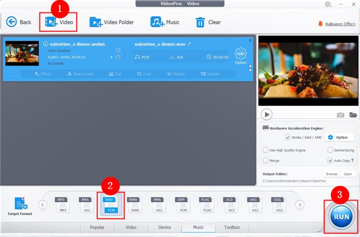Image resolution: width=360 pixels, height=237 pixels.
Task: Rename output file with pencil icon
Action: pos(189,44)
